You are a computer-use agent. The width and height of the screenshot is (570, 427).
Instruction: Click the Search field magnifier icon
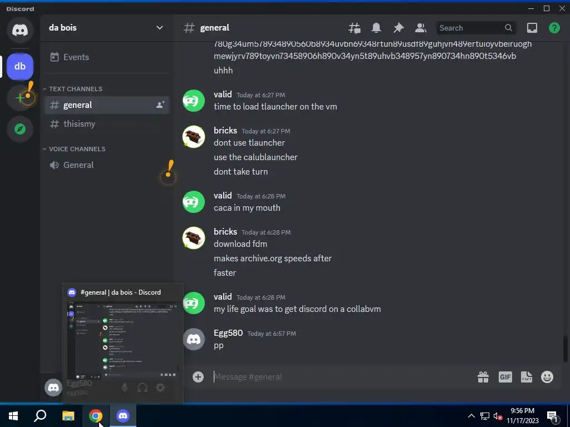pos(508,28)
